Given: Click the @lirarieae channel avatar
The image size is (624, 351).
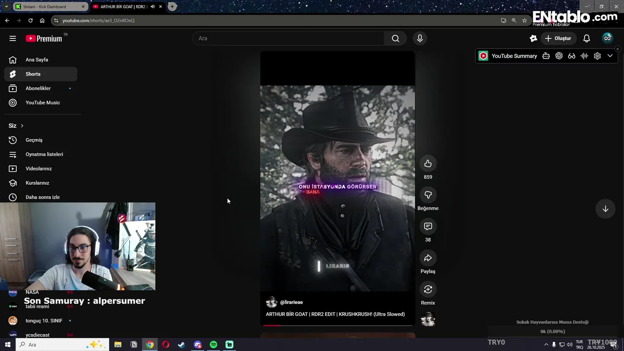Looking at the screenshot, I should click(x=272, y=302).
